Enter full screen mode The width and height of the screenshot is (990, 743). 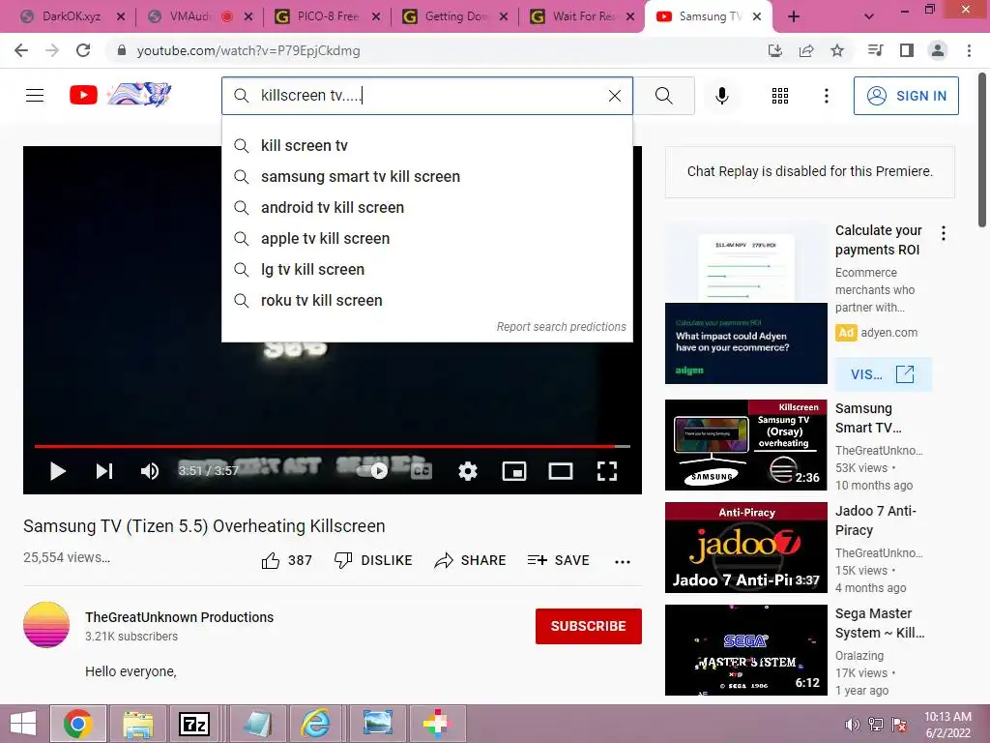[x=607, y=471]
